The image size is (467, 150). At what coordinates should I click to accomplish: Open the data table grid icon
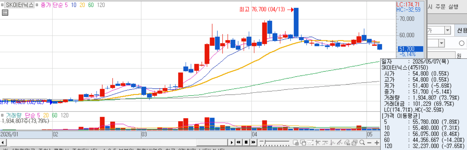(5, 13)
